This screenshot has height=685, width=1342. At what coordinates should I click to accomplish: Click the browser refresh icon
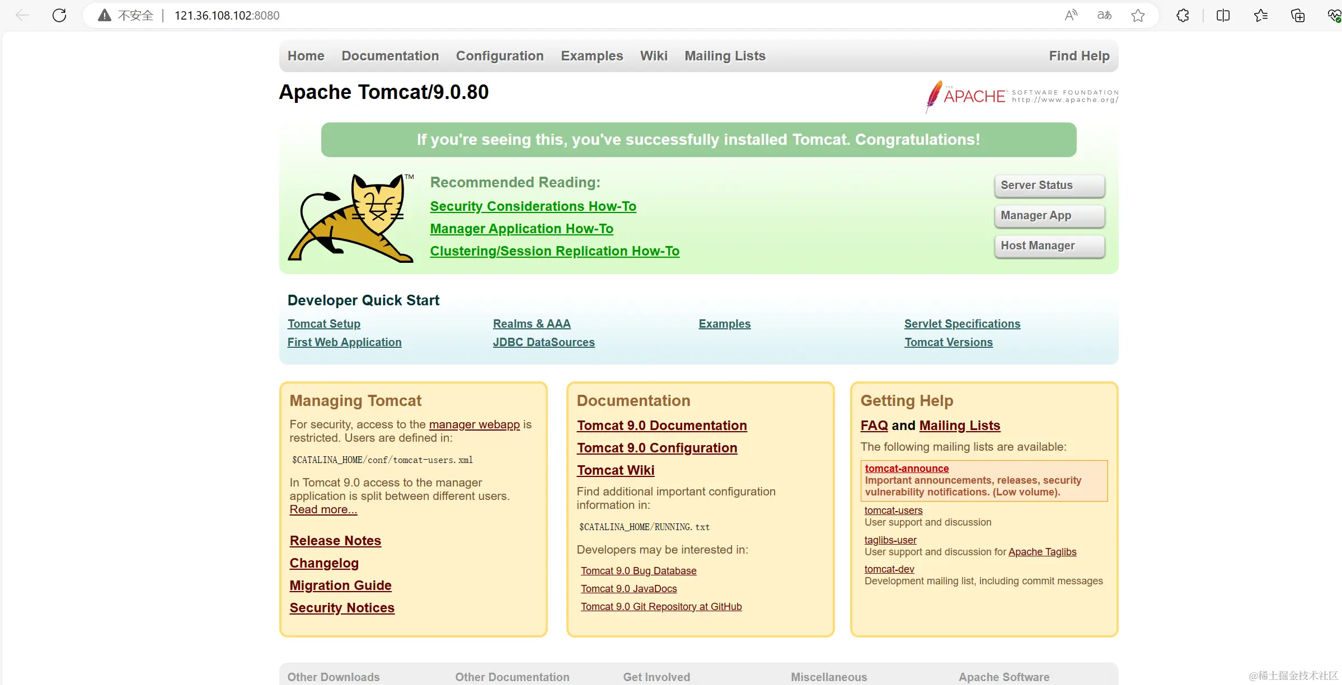click(59, 15)
